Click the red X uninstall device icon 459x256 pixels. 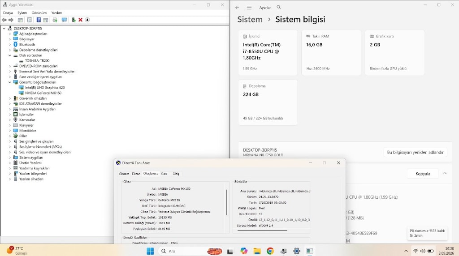81,20
